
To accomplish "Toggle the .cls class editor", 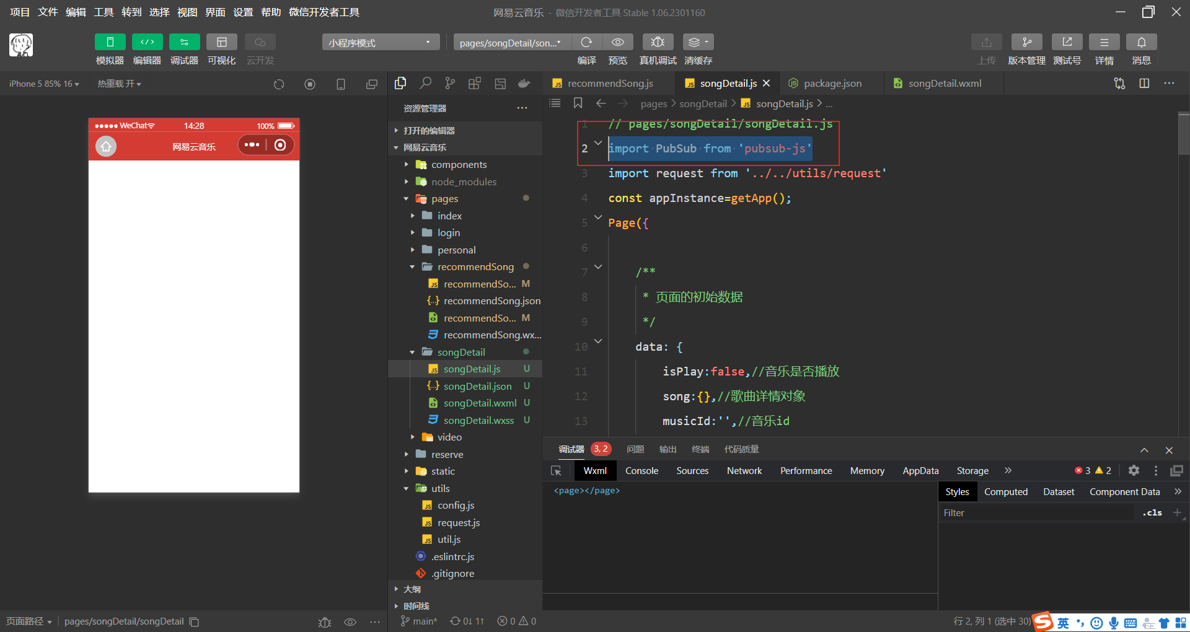I will [1153, 513].
